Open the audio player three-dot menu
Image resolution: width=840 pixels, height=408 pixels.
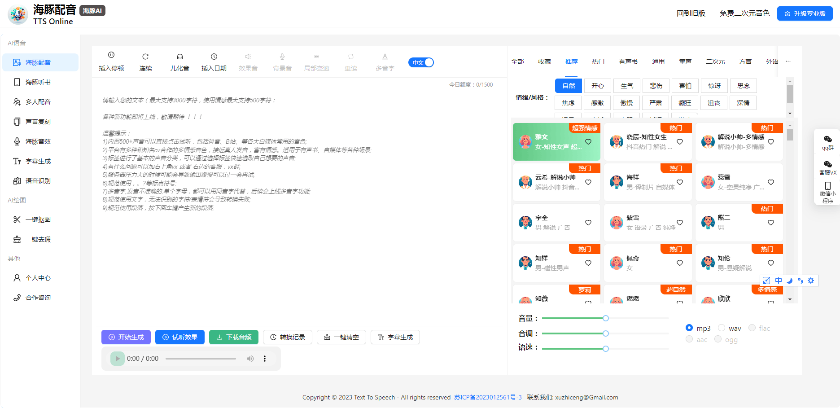coord(265,358)
